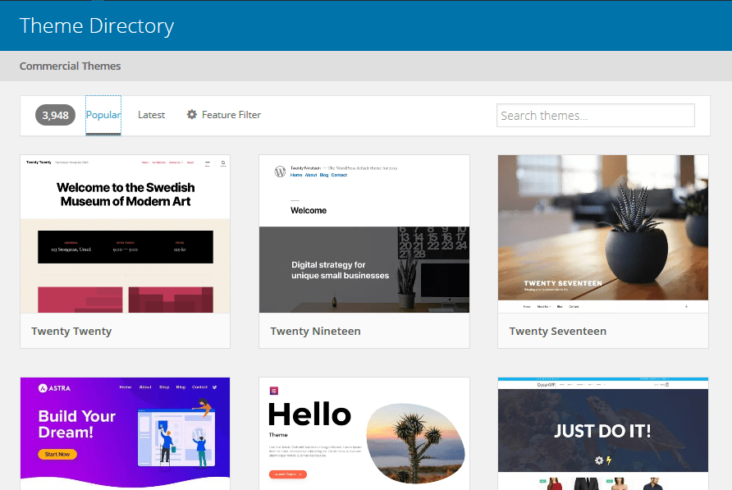Click the Twenty Twenty theme name
The image size is (732, 490).
[x=71, y=332]
